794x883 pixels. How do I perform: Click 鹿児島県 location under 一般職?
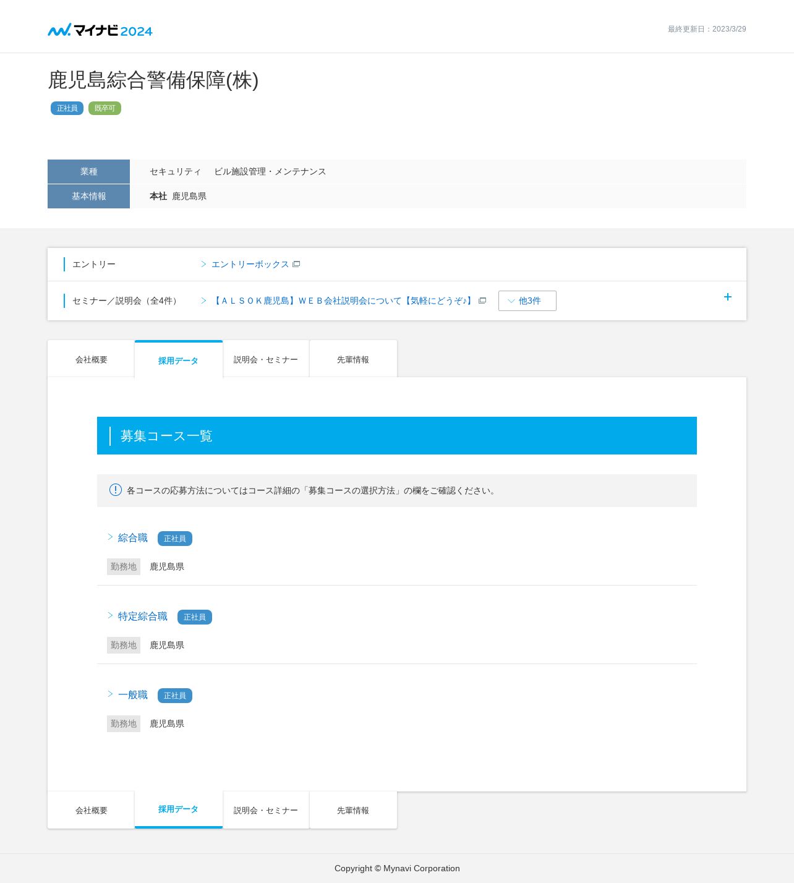click(167, 723)
